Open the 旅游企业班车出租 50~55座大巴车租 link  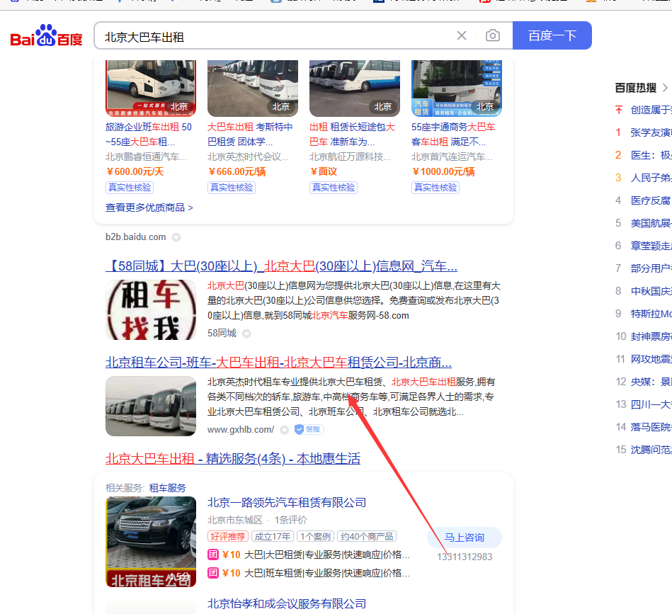[x=149, y=134]
